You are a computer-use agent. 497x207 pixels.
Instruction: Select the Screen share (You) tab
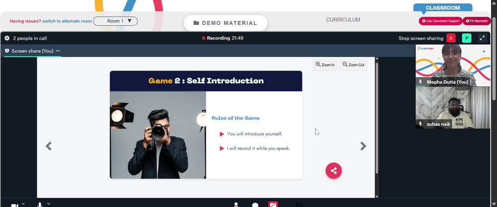[32, 51]
